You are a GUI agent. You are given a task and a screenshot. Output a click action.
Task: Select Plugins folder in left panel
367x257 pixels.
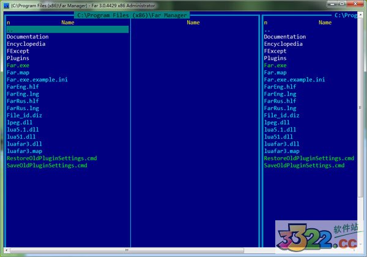point(18,58)
